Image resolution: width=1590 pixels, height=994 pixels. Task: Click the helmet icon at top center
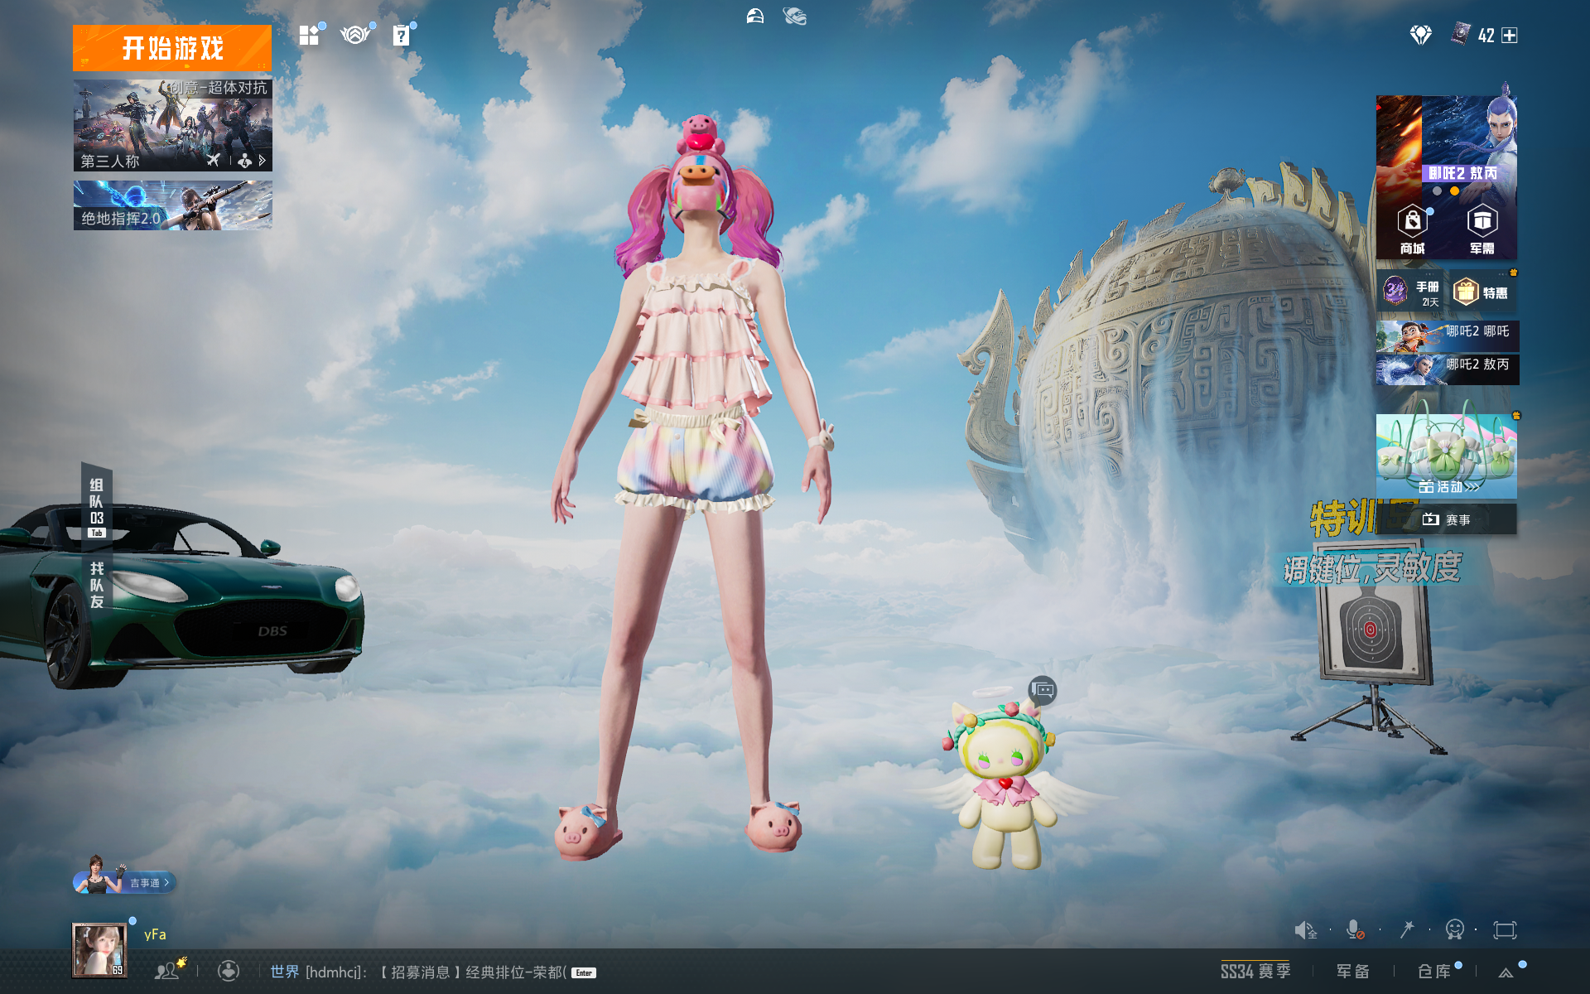coord(754,17)
